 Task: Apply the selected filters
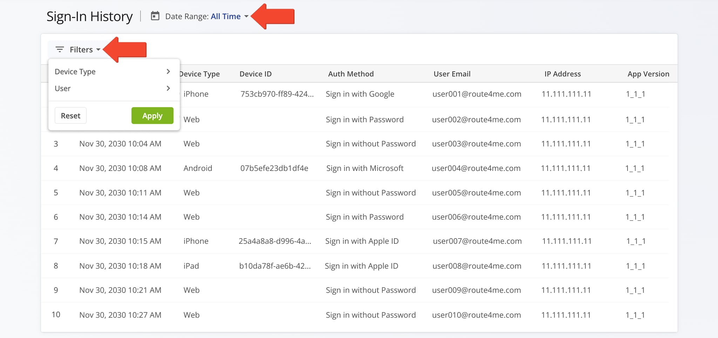tap(152, 115)
